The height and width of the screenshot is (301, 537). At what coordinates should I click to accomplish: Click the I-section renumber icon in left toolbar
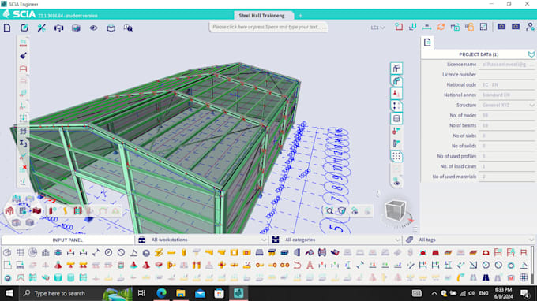pyautogui.click(x=23, y=143)
